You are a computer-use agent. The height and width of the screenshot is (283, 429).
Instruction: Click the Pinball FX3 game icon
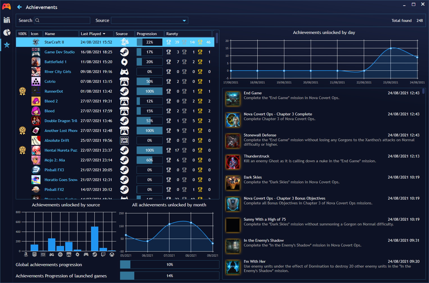coord(36,170)
